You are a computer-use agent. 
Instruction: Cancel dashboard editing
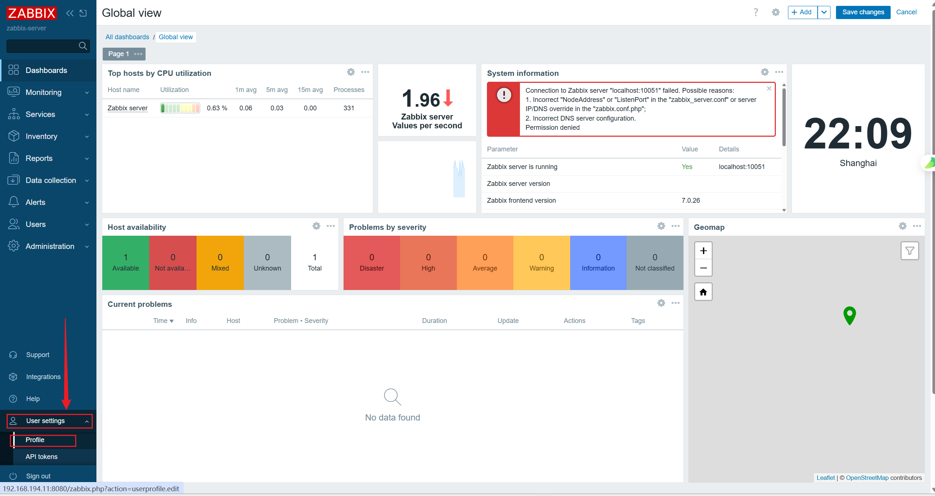point(906,12)
